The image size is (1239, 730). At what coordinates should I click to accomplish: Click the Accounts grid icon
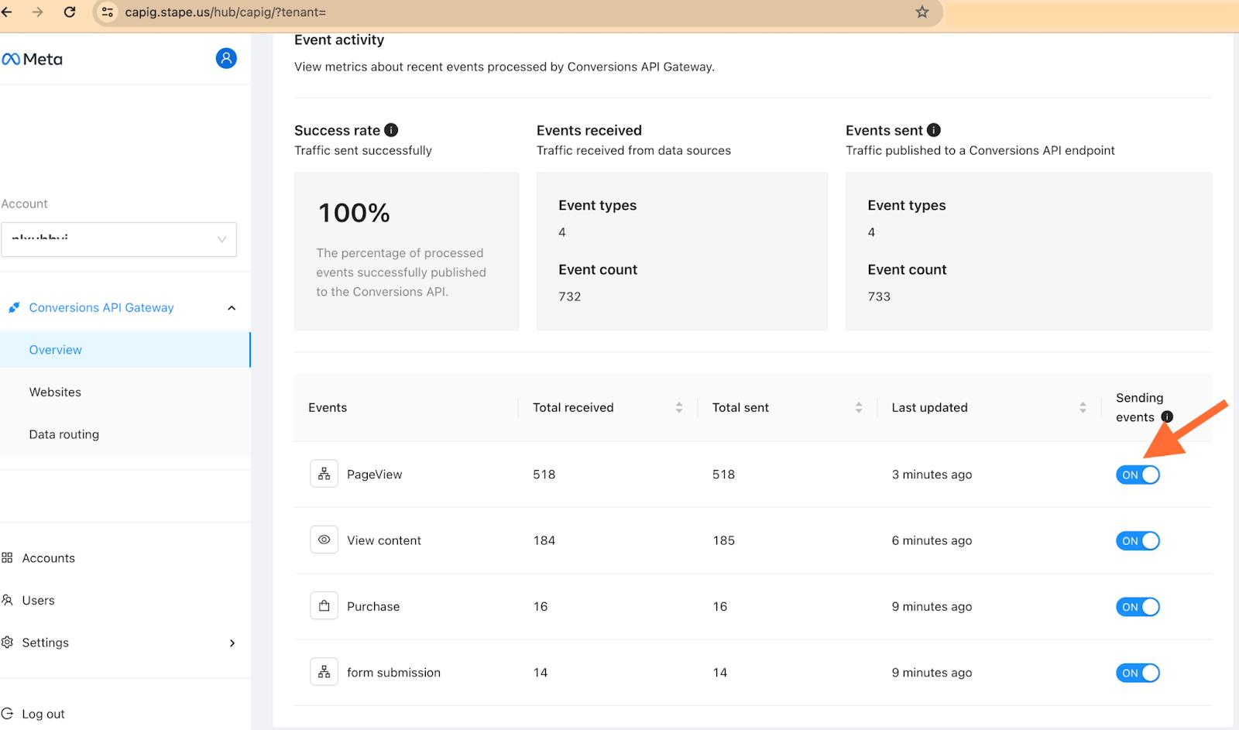coord(7,557)
